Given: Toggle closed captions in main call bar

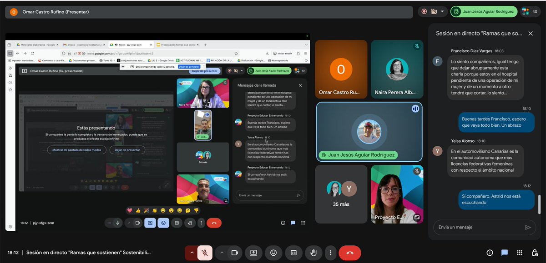Looking at the screenshot, I should point(293,253).
